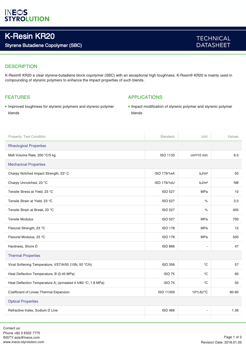Click the Tensile Modulus value 700

235,219
